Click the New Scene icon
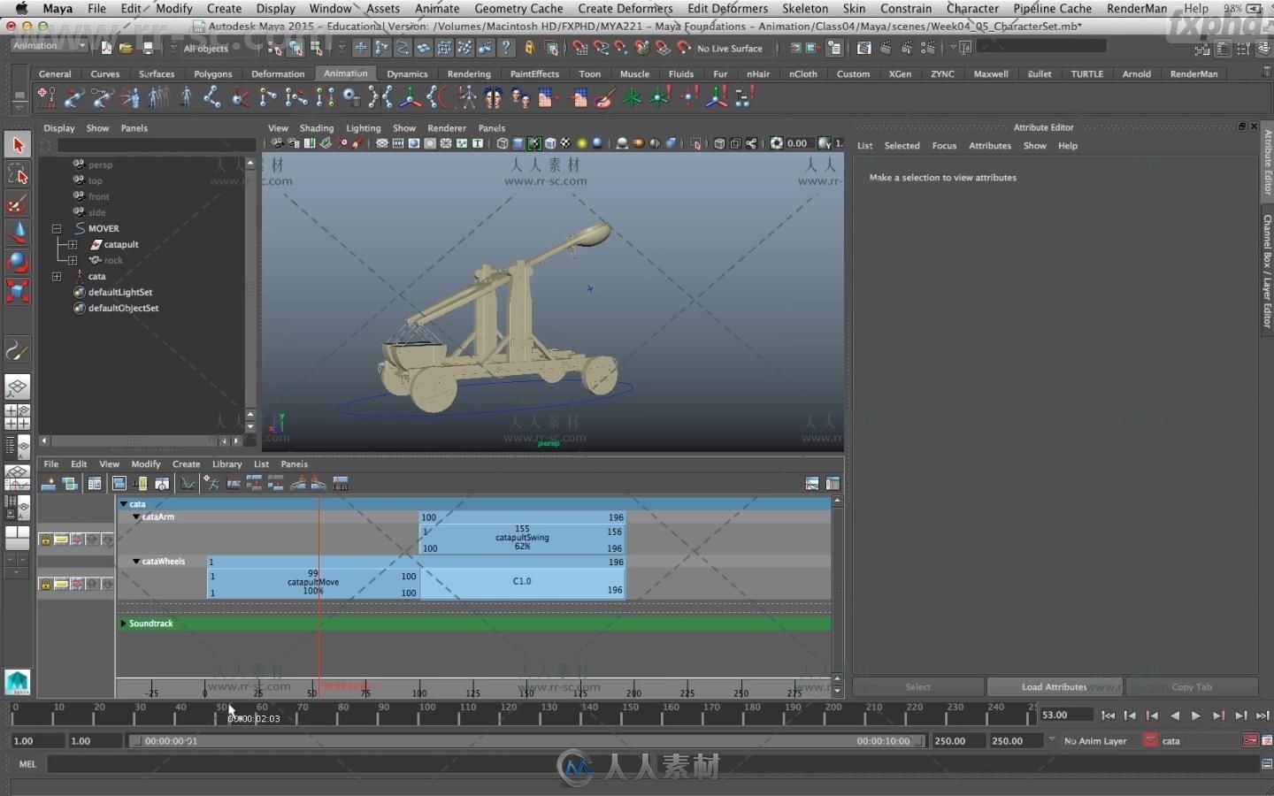 (x=106, y=48)
